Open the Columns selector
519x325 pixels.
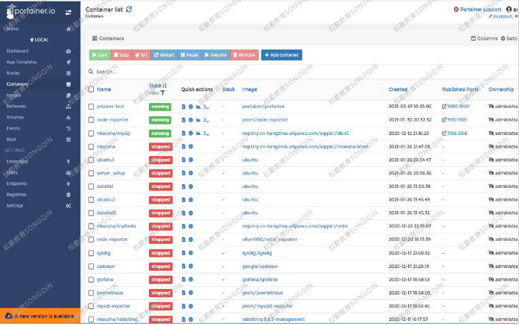pyautogui.click(x=484, y=39)
